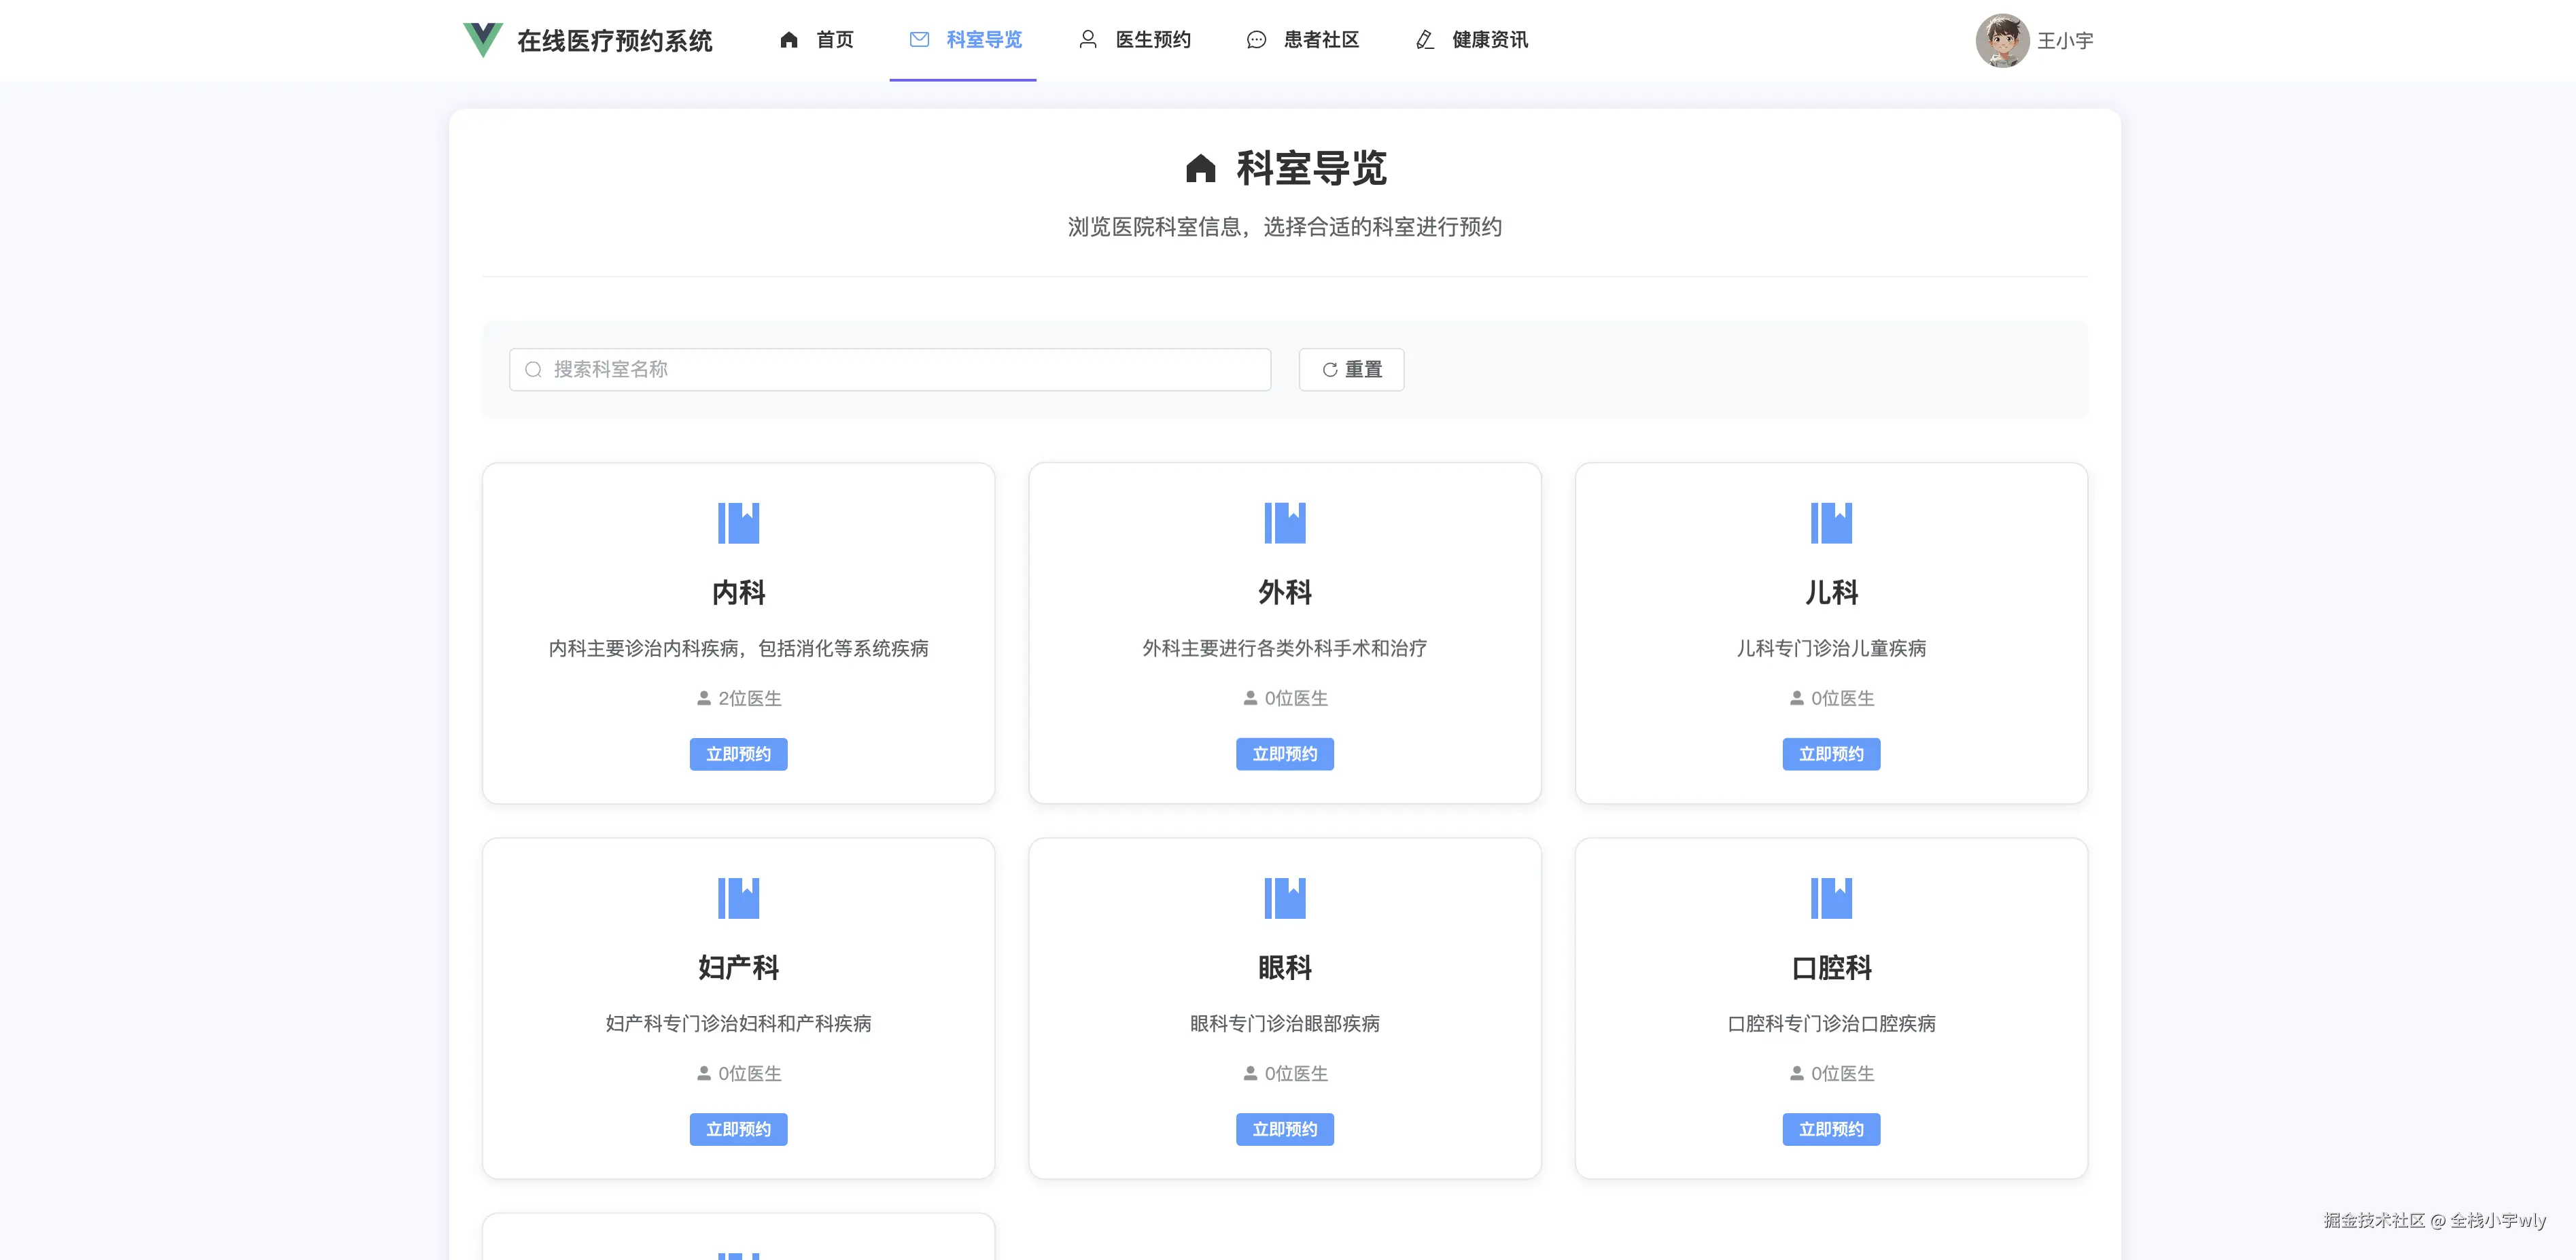Click the doctor icon on the 妇产科 card

pos(704,1073)
